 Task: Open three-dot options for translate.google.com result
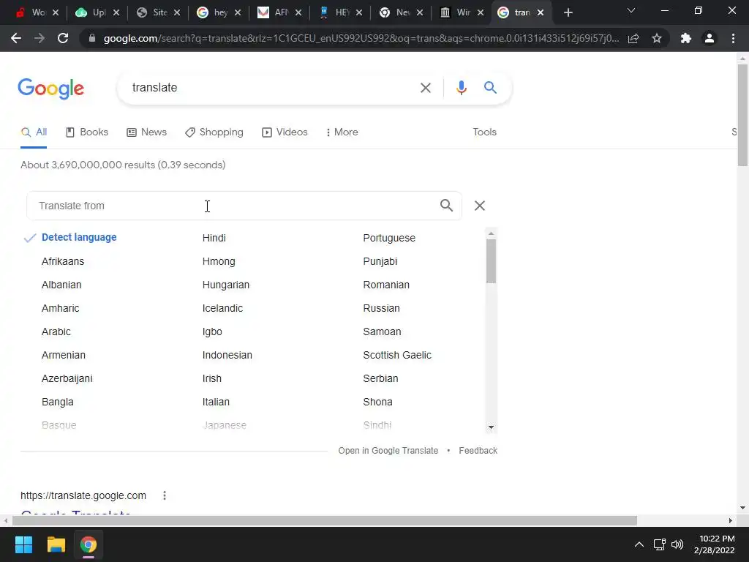click(x=165, y=495)
